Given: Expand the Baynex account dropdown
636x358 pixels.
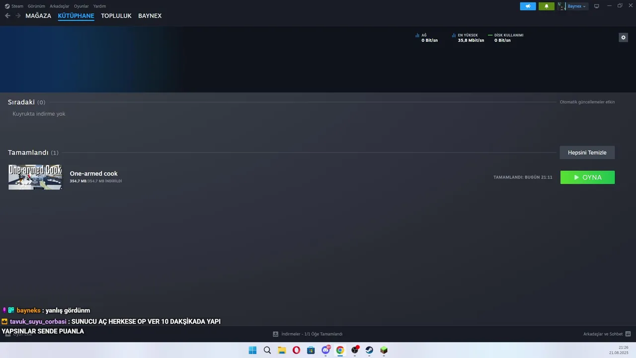Looking at the screenshot, I should click(577, 6).
